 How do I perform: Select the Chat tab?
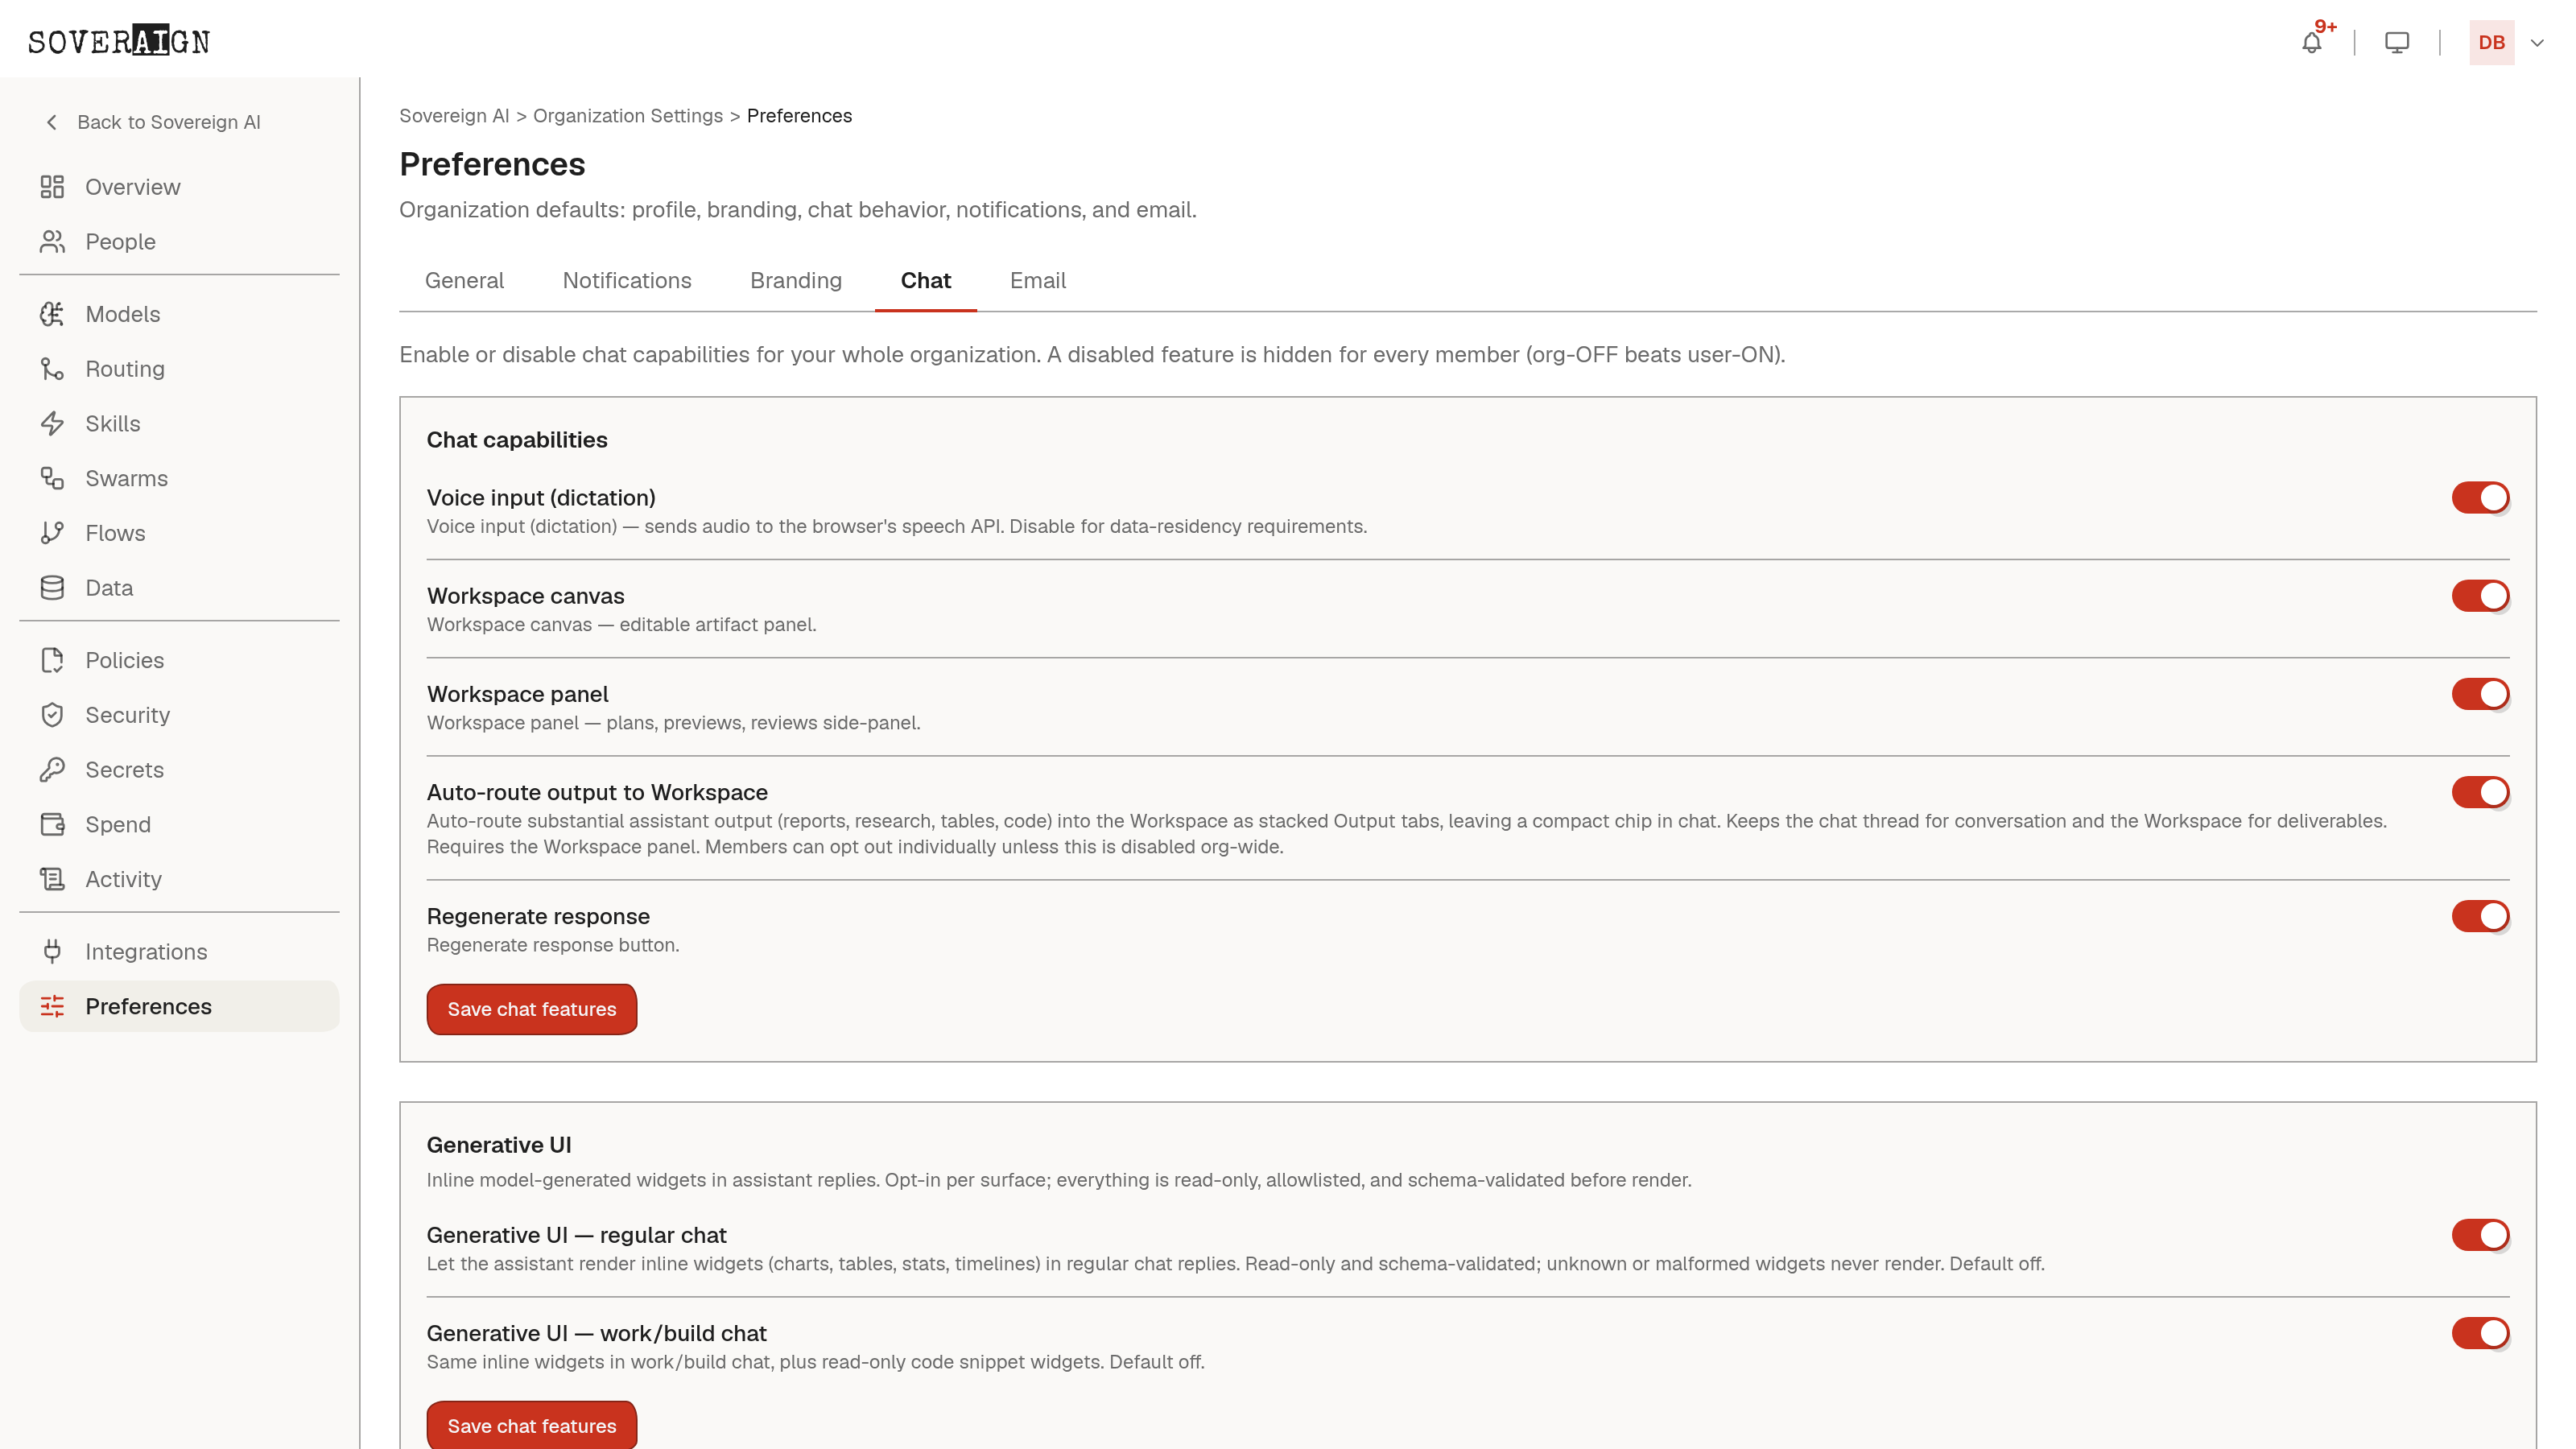point(925,281)
